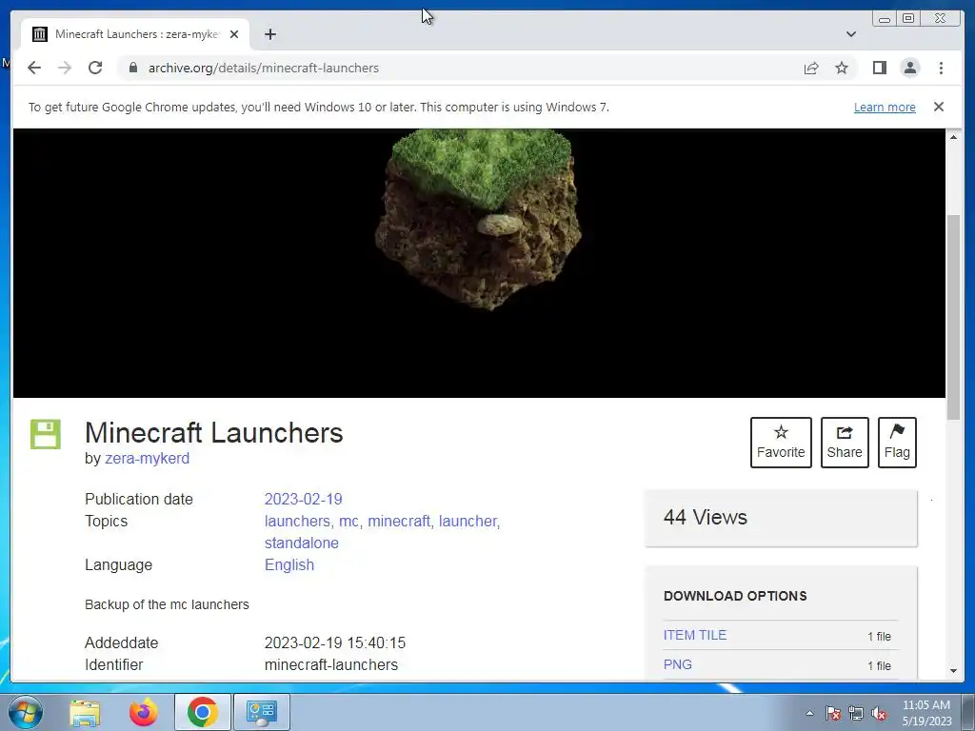
Task: Click the Backup of the mc launchers description
Action: [x=167, y=604]
